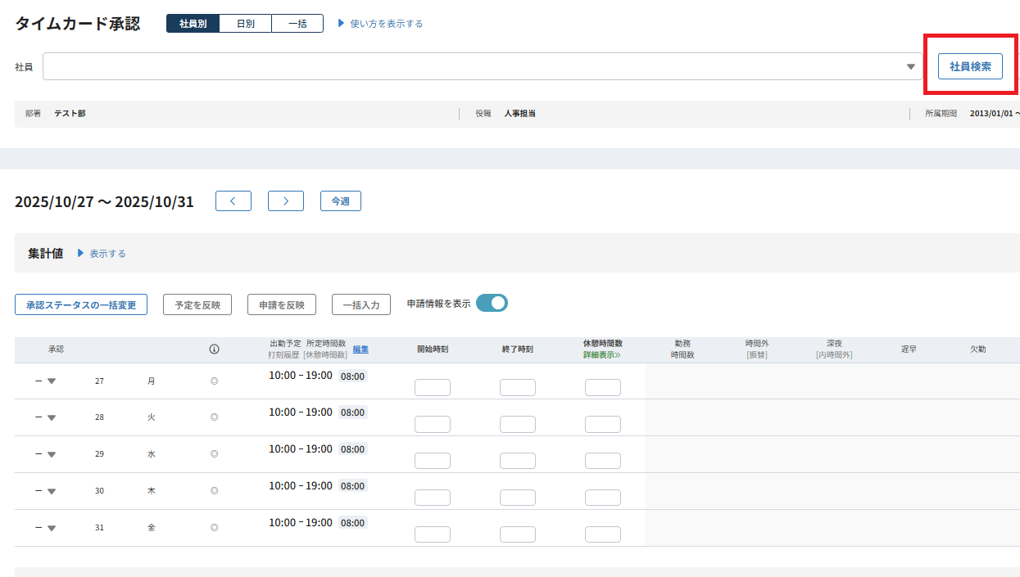1020x577 pixels.
Task: Click the 開始時刻 input for Tuesday 28
Action: click(x=433, y=425)
